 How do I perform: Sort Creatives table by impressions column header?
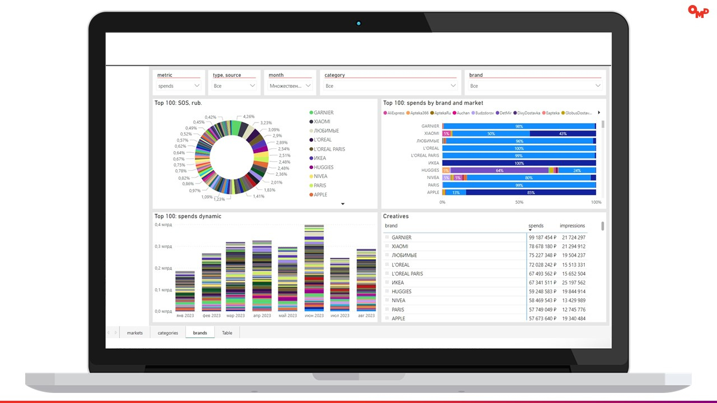click(x=572, y=226)
